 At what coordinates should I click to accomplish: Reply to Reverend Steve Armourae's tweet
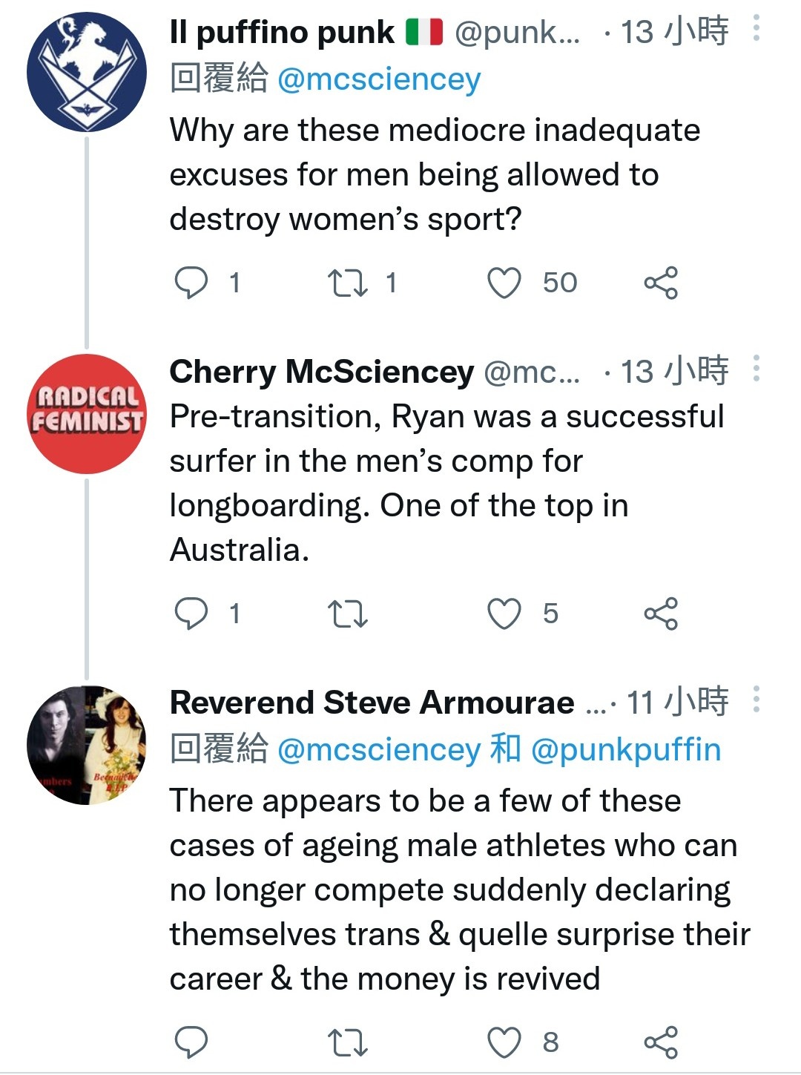(191, 1042)
